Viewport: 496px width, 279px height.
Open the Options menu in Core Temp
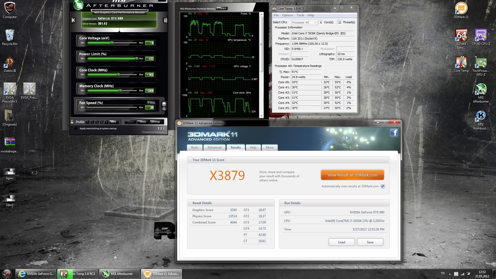287,15
